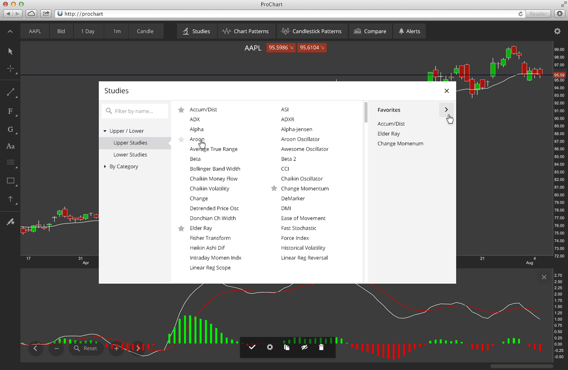Collapse Favorites panel with the chevron arrow
This screenshot has width=568, height=370.
click(x=446, y=110)
